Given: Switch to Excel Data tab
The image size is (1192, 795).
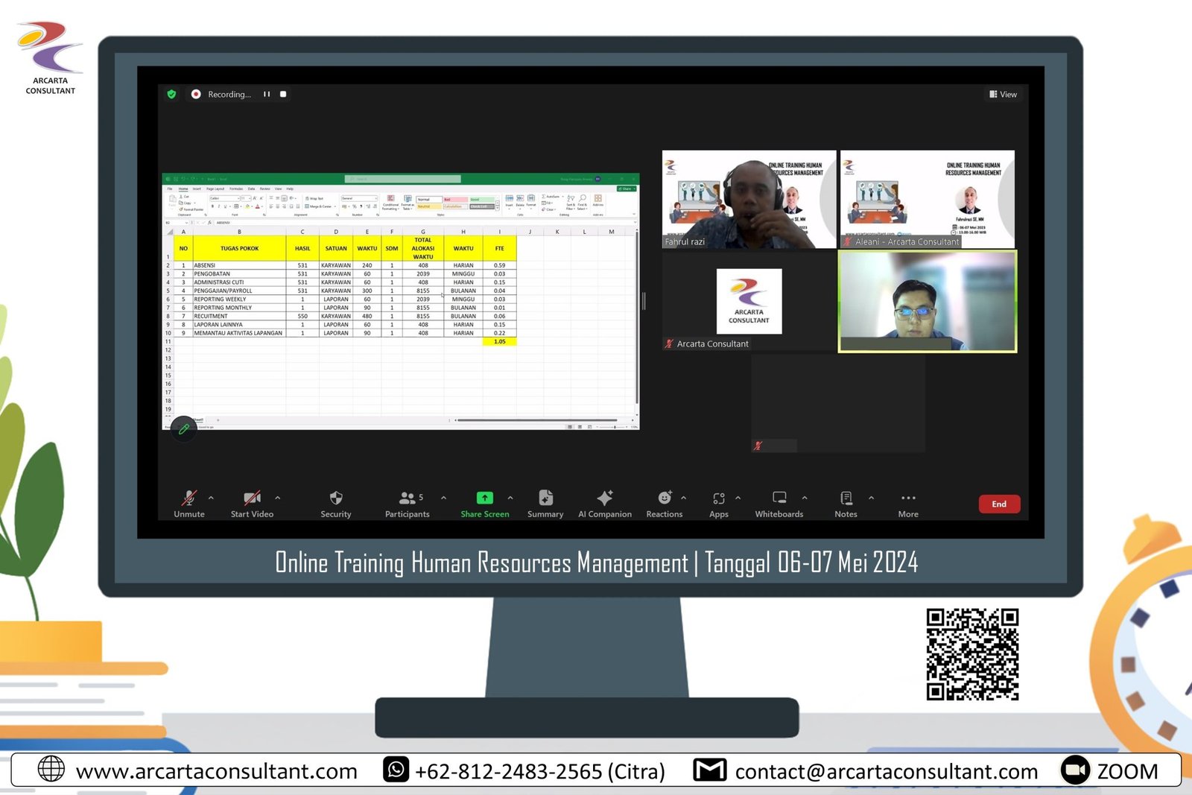Looking at the screenshot, I should 251,189.
